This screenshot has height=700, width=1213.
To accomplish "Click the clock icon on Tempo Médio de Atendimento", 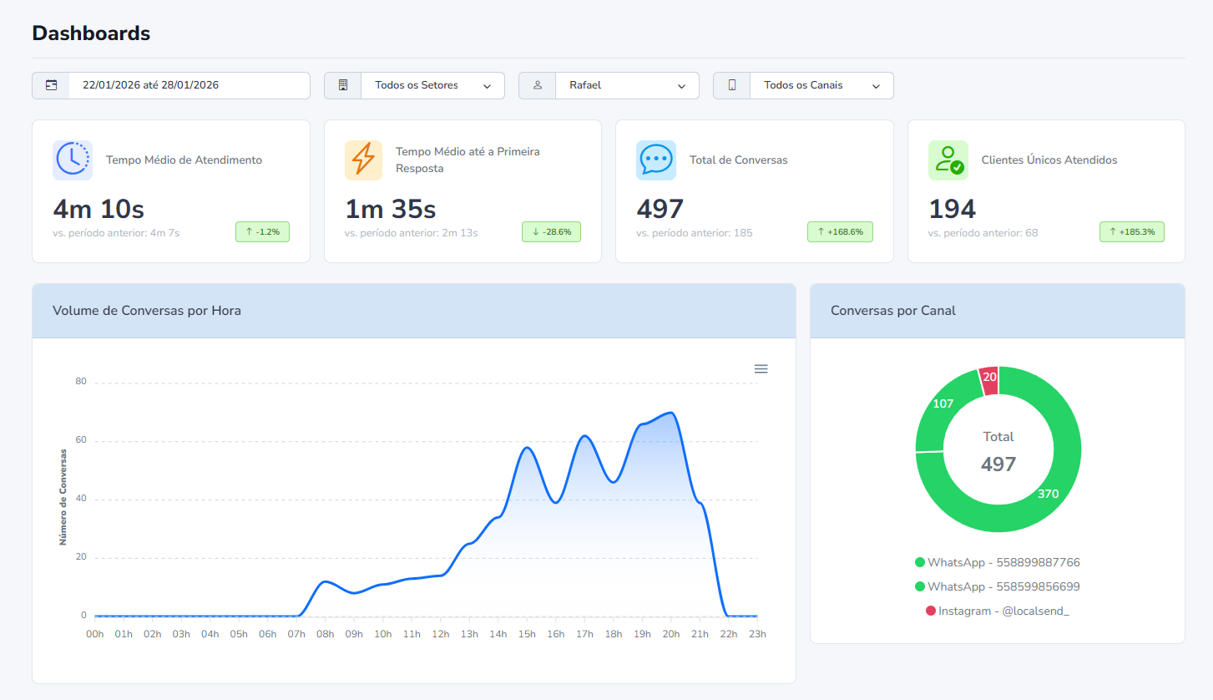I will (72, 159).
